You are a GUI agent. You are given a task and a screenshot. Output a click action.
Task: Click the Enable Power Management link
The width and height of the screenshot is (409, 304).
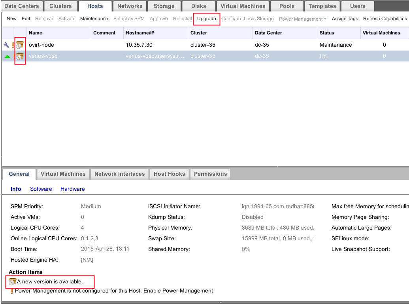(178, 291)
